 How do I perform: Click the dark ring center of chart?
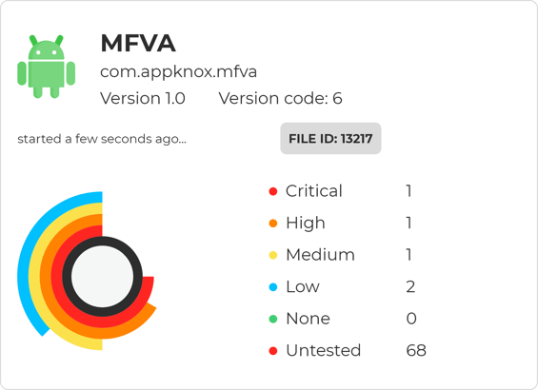tap(102, 276)
